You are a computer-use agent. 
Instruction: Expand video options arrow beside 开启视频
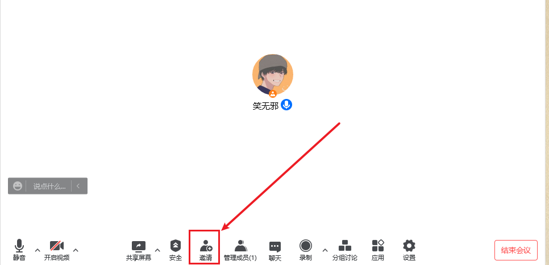76,250
